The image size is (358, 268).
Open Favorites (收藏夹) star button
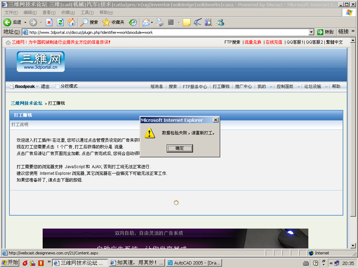coord(113,22)
